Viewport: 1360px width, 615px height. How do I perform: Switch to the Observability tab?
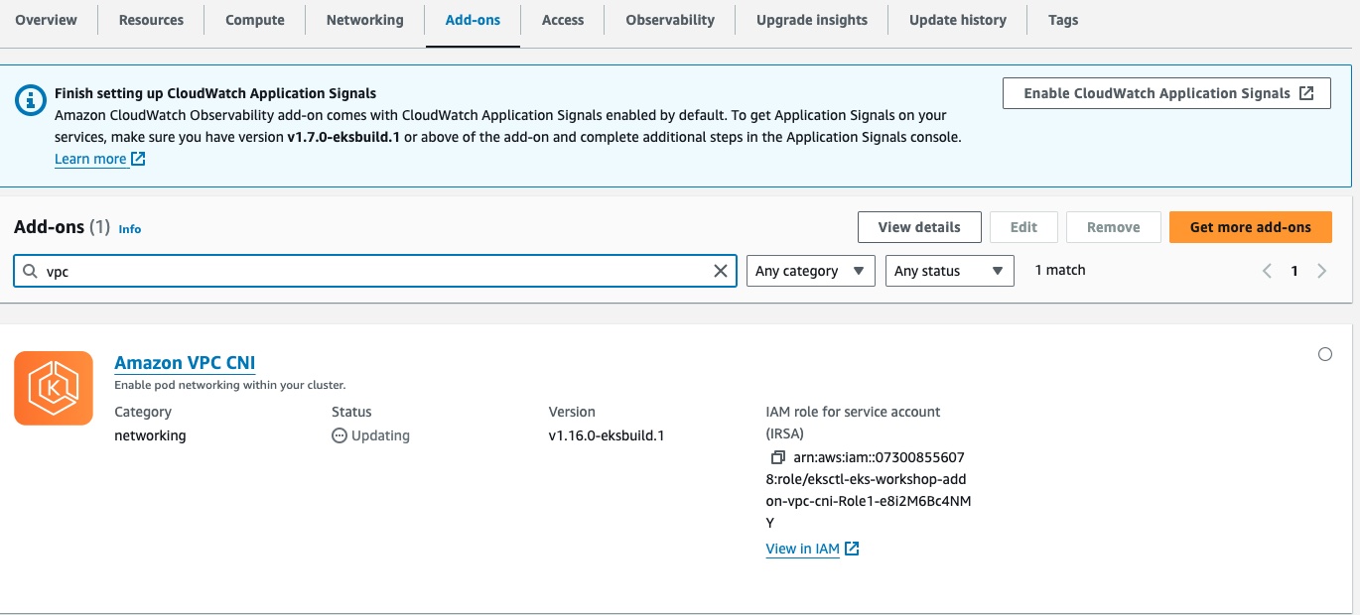(669, 20)
